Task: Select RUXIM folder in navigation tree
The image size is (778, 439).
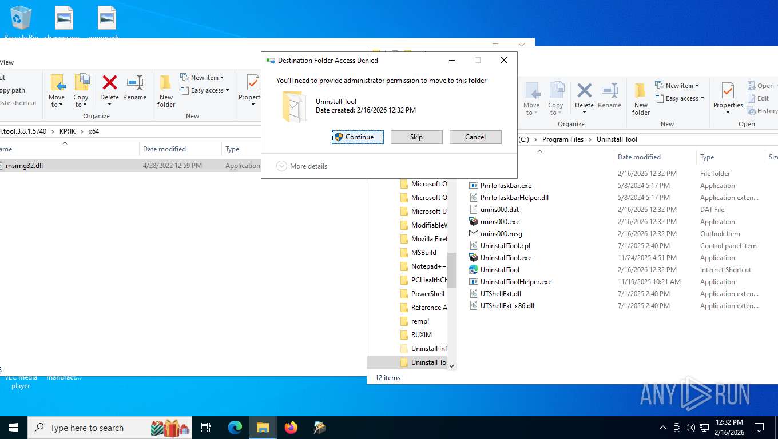Action: (x=421, y=335)
